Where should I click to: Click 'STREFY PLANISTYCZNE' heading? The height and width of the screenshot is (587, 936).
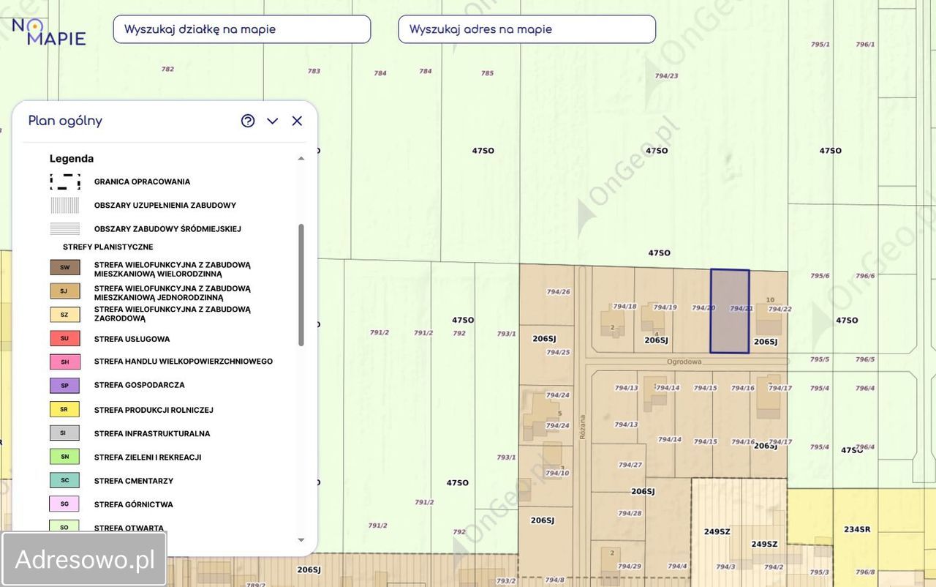pos(108,247)
